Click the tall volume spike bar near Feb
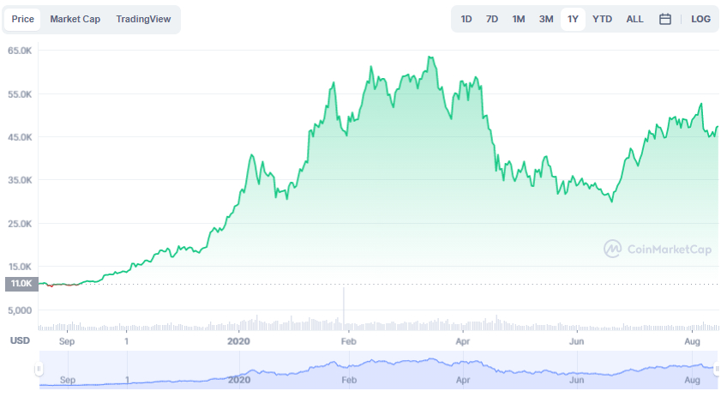This screenshot has height=397, width=721. pos(344,308)
